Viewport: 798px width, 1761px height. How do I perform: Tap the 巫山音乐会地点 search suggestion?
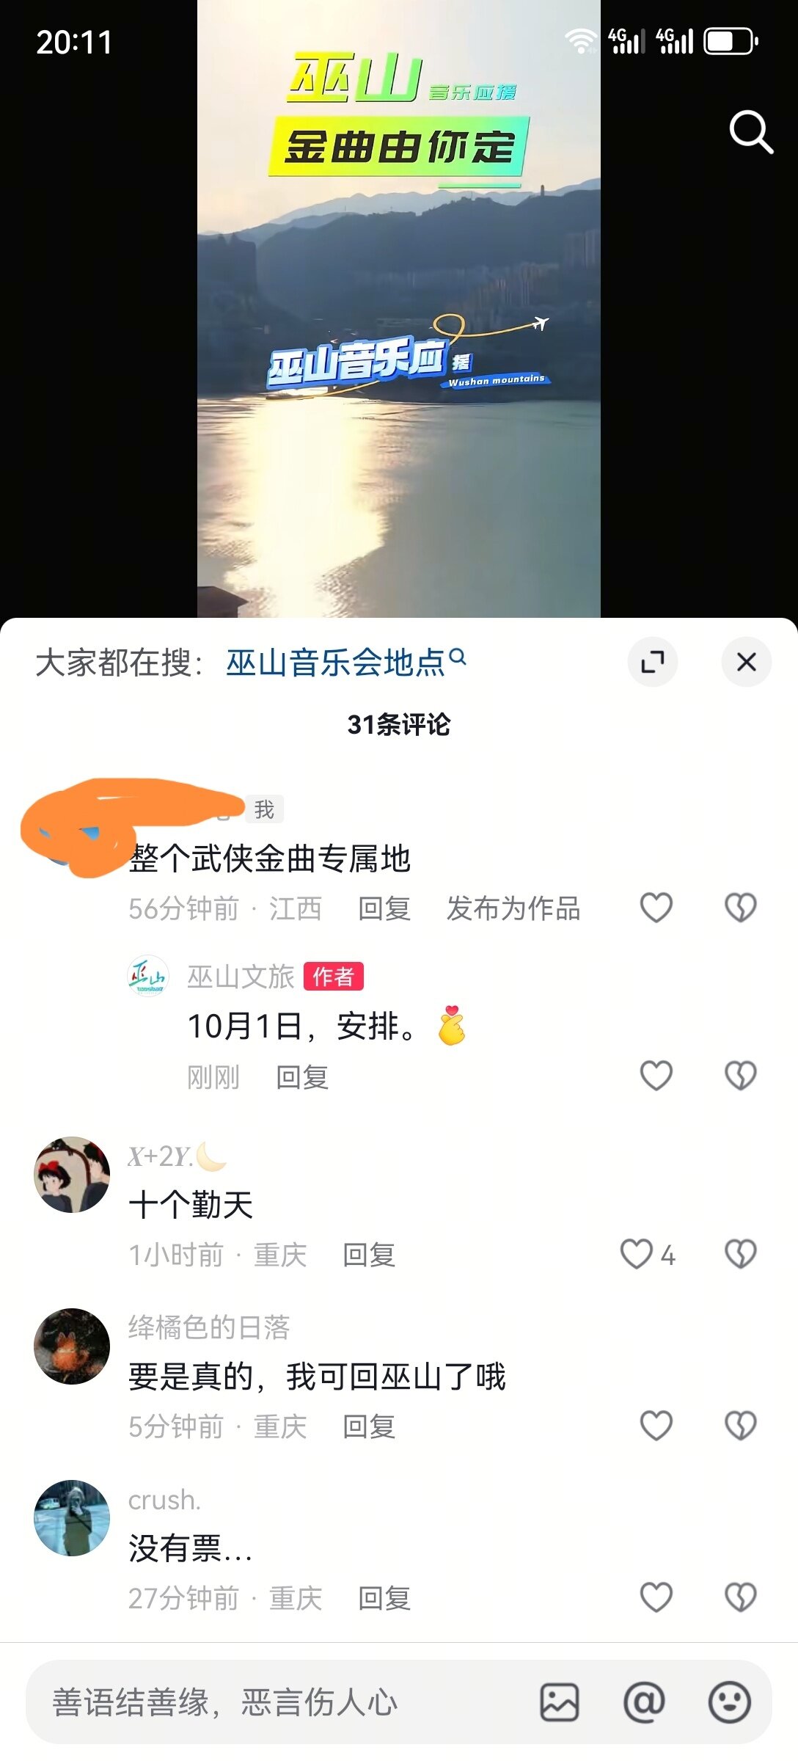pos(345,662)
